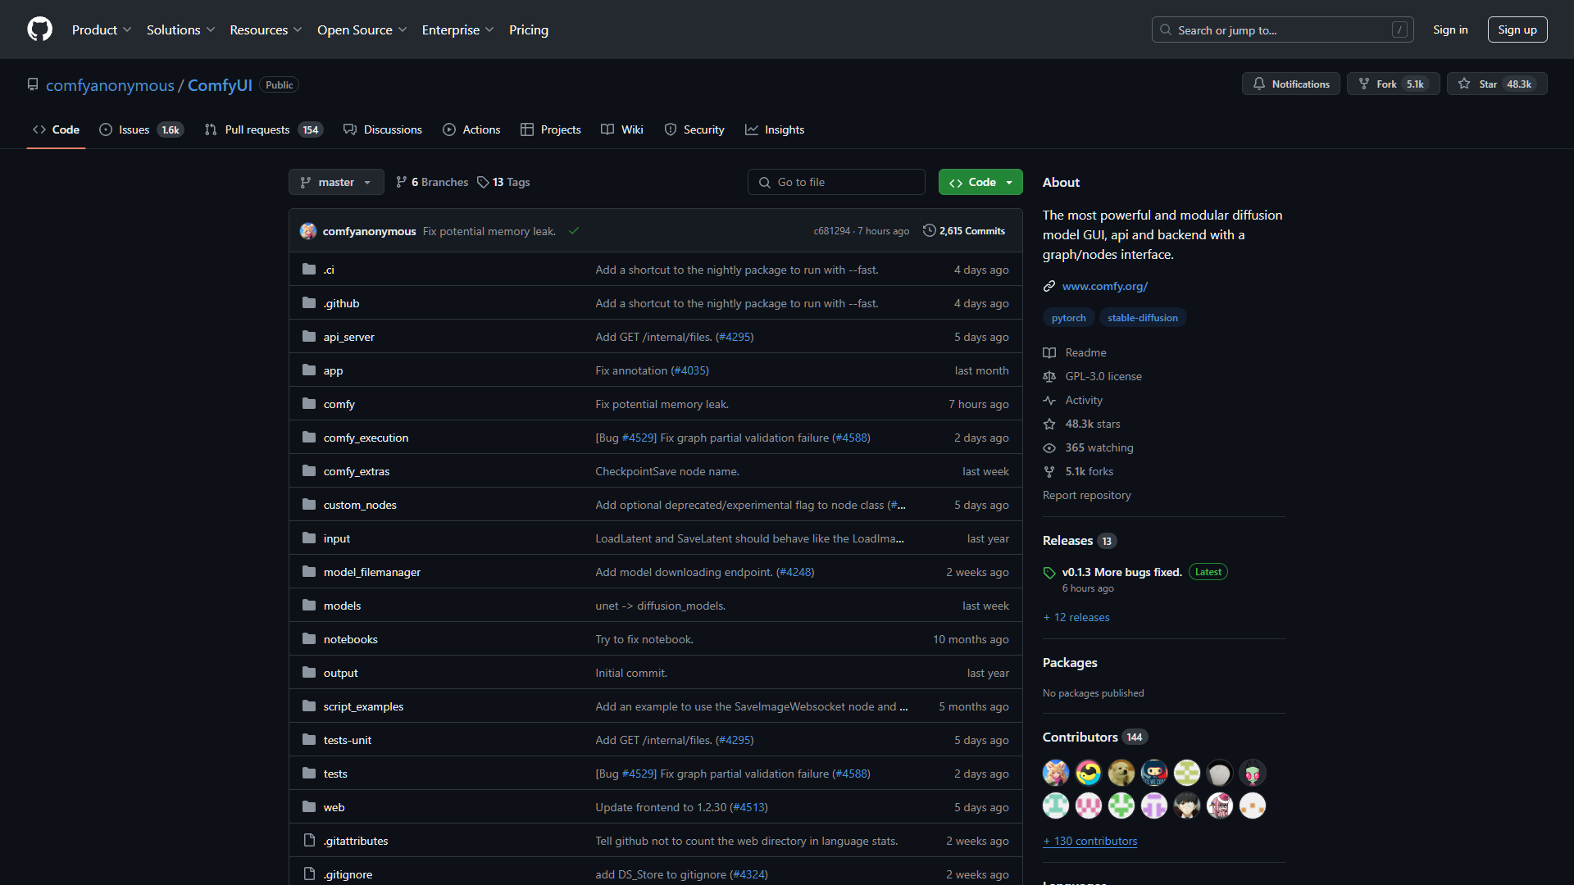Click the commit history clock icon
Image resolution: width=1574 pixels, height=885 pixels.
929,230
